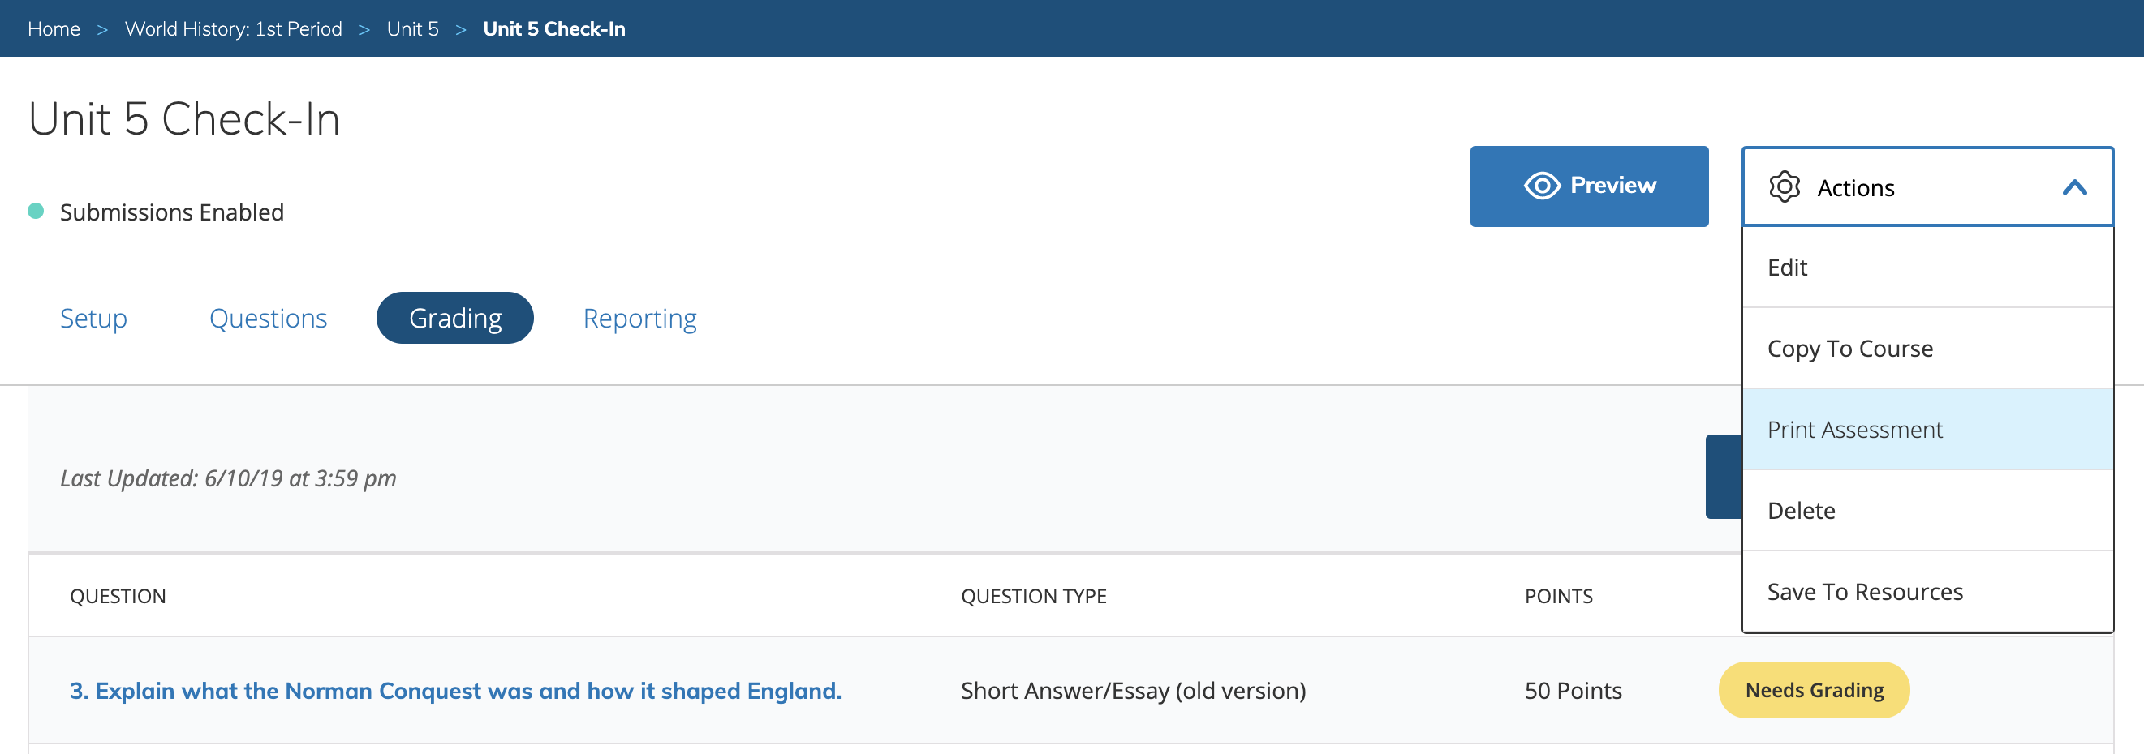Open the Questions tab
Viewport: 2144px width, 754px height.
pos(268,318)
